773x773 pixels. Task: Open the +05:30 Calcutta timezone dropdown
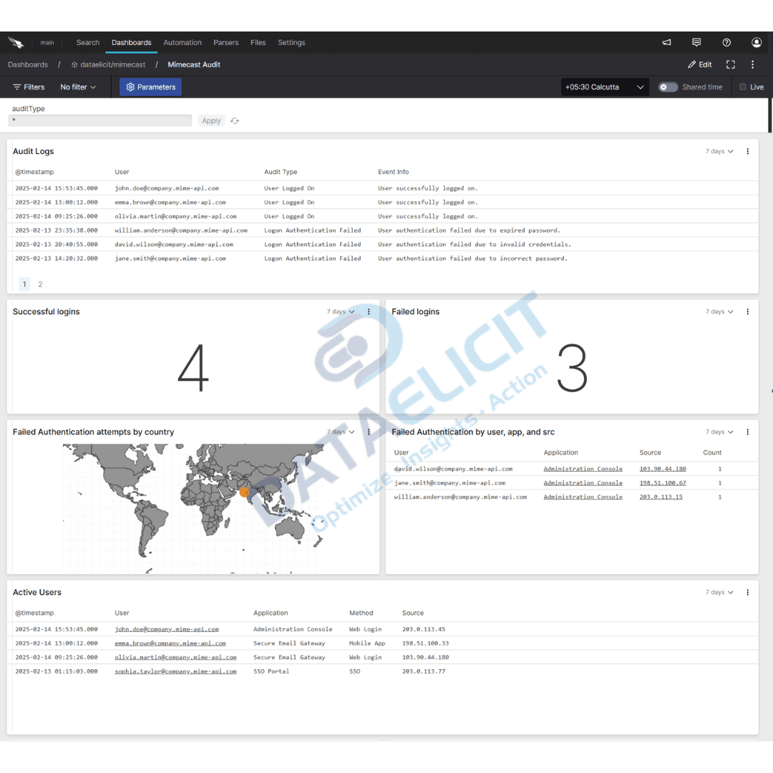point(605,87)
